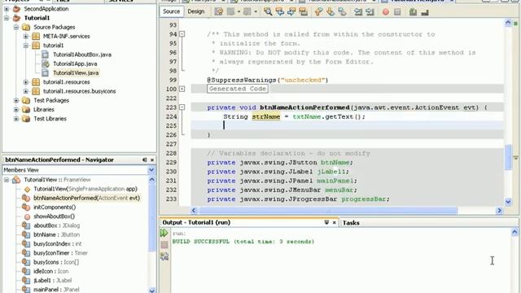
Task: Select idleIcon : Icon field
Action: point(50,271)
